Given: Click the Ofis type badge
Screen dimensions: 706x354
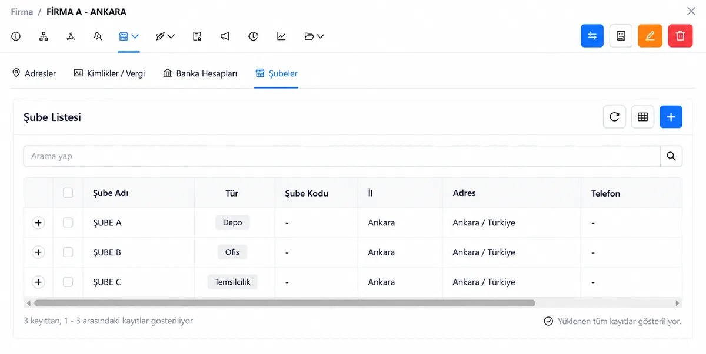Looking at the screenshot, I should [232, 252].
